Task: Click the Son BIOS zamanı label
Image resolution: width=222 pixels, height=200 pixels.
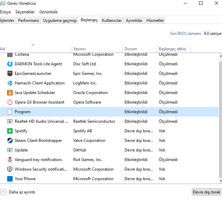Action: pos(186,34)
